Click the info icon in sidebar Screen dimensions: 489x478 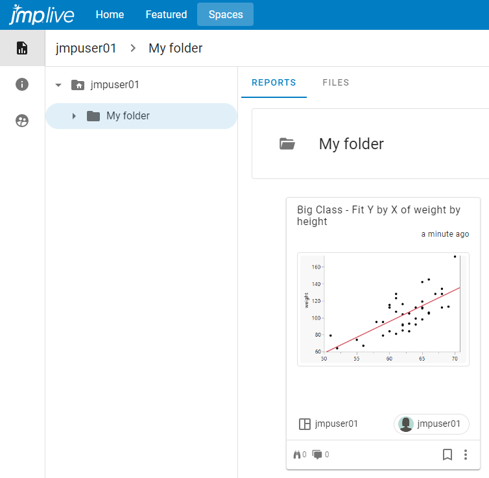[x=22, y=84]
